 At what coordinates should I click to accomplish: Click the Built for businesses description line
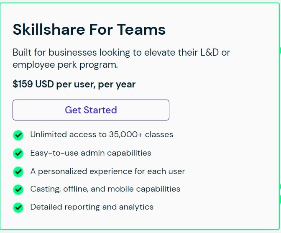(x=121, y=53)
